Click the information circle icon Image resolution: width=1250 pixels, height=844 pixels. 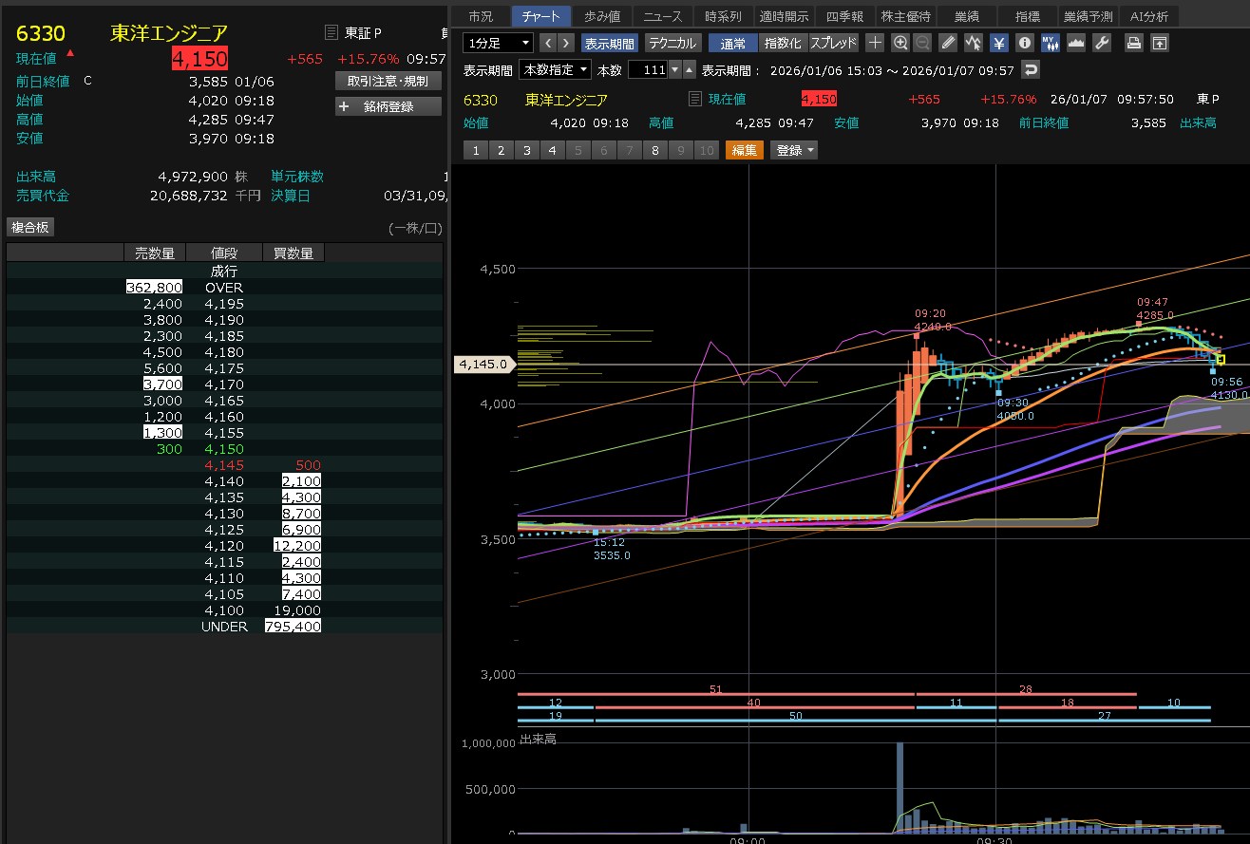1024,43
